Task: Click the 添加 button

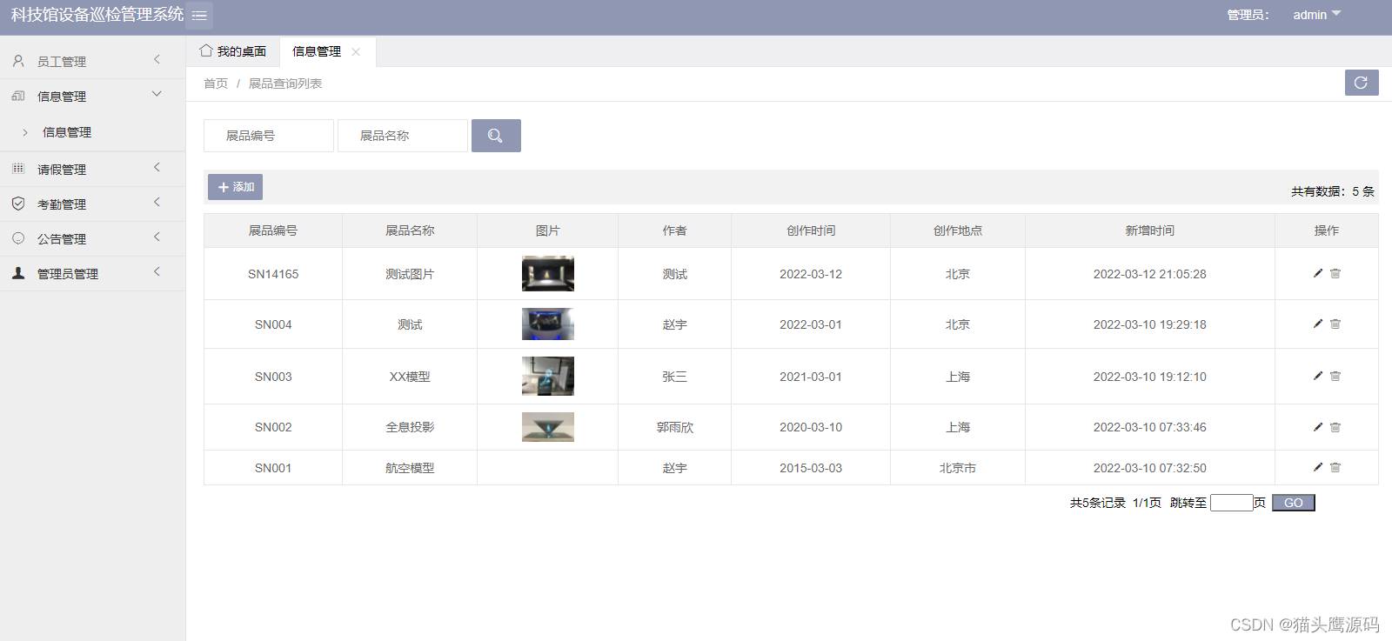Action: tap(235, 187)
